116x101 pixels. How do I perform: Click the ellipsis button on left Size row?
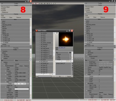(28, 82)
